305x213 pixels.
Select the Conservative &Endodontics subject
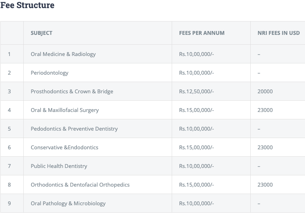coord(65,148)
